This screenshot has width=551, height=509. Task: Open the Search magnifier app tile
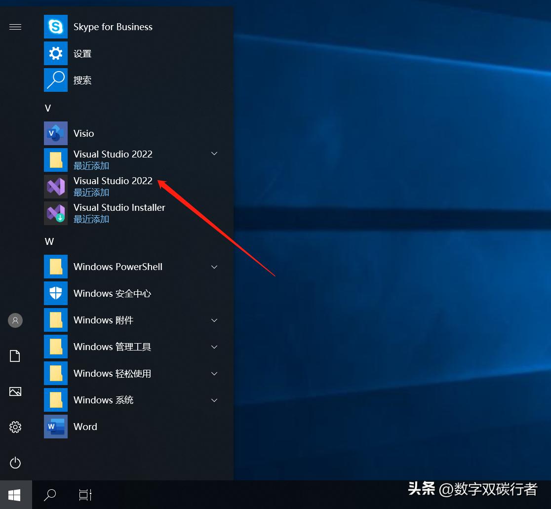[x=56, y=80]
